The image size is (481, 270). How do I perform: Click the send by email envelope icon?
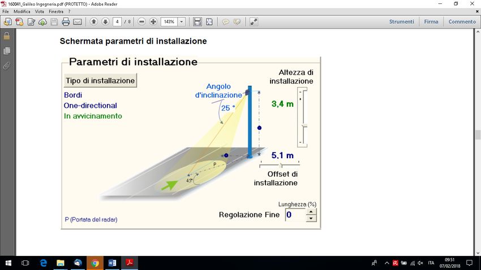tap(78, 21)
